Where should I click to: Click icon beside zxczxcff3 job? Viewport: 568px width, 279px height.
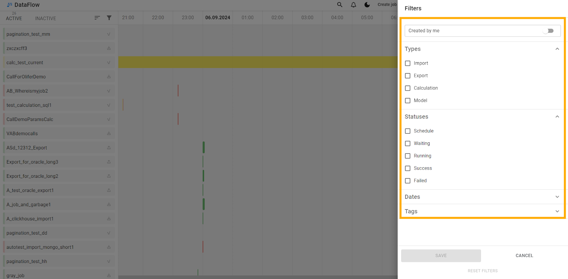pyautogui.click(x=109, y=48)
